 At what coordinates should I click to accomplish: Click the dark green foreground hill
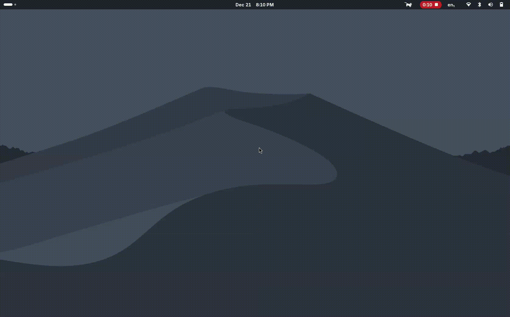pos(304,258)
